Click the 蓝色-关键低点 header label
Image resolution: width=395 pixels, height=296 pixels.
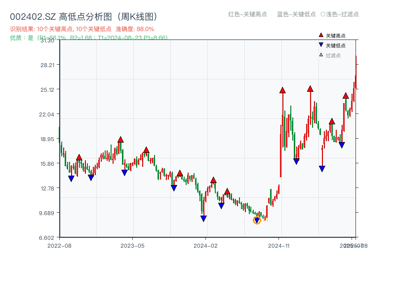click(x=296, y=14)
